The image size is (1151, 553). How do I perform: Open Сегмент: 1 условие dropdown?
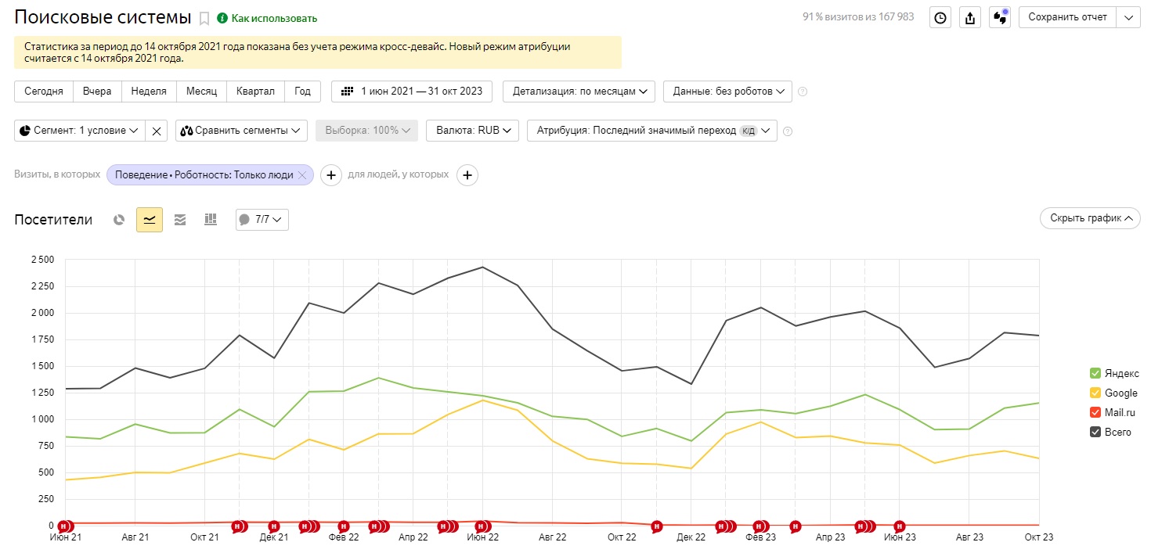[x=80, y=131]
